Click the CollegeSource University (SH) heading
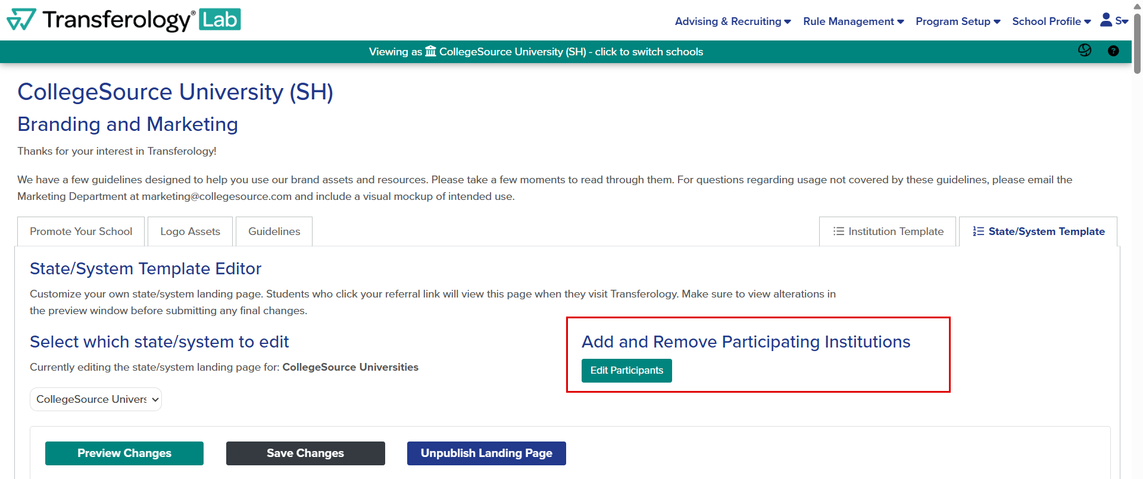Viewport: 1143px width, 479px height. tap(176, 92)
